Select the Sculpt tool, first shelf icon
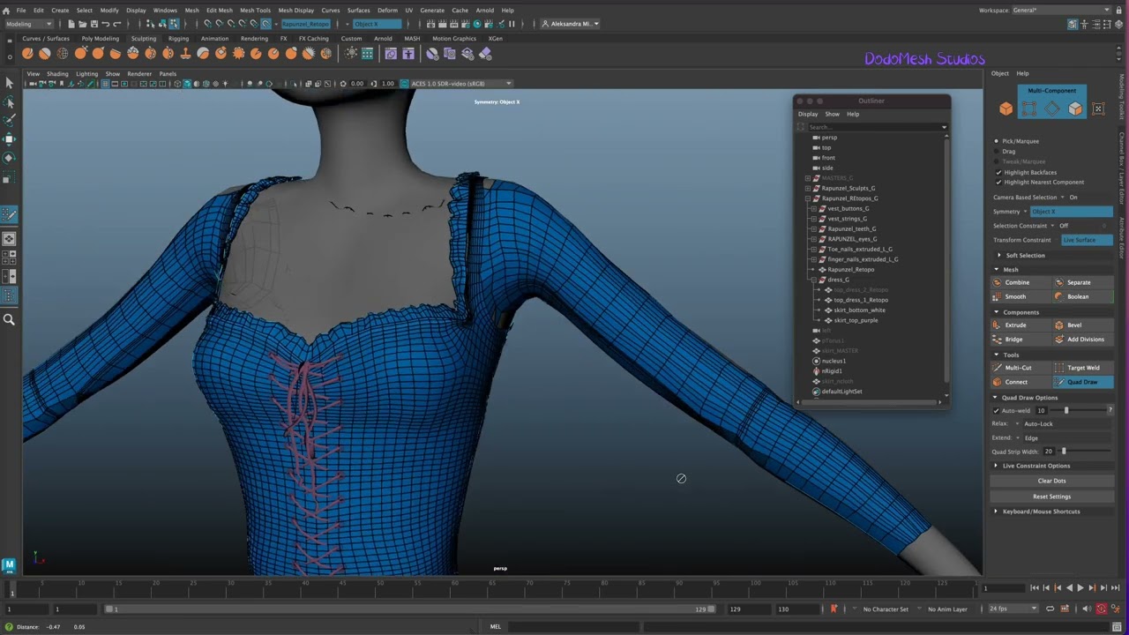This screenshot has width=1129, height=635. point(27,54)
